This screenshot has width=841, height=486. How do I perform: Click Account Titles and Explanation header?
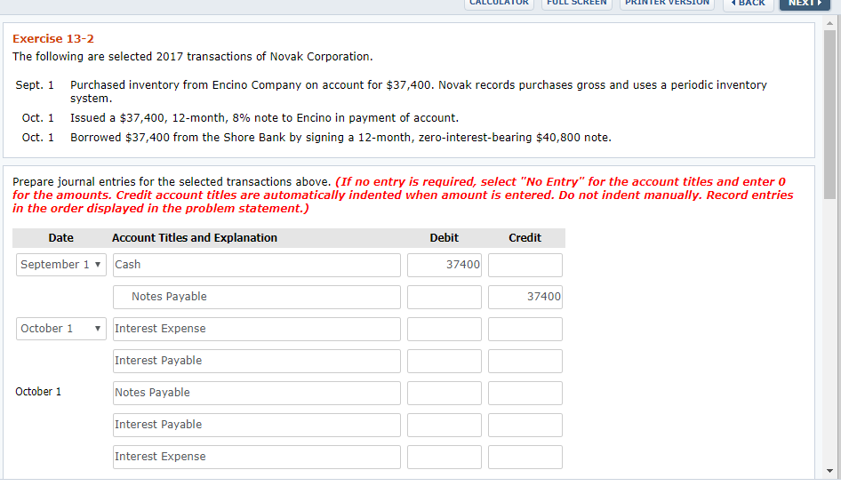click(194, 238)
